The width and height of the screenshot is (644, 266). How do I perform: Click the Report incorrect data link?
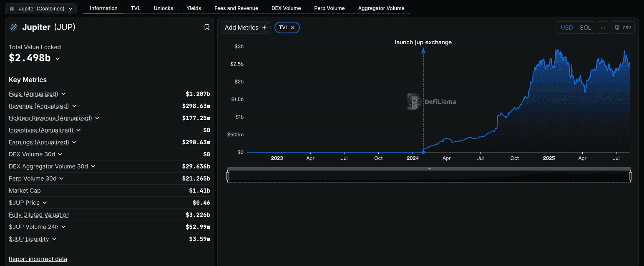point(38,259)
